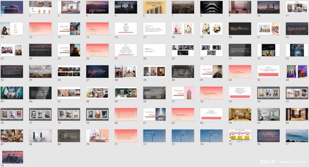Click slide 36 photo grid thumbnail
Image resolution: width=309 pixels, height=167 pixels.
tap(69, 71)
